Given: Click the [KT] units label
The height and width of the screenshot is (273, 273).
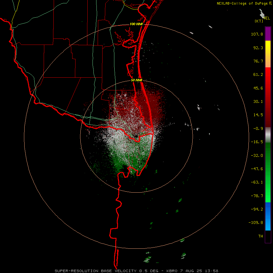Looking at the screenshot, I should tap(259, 21).
